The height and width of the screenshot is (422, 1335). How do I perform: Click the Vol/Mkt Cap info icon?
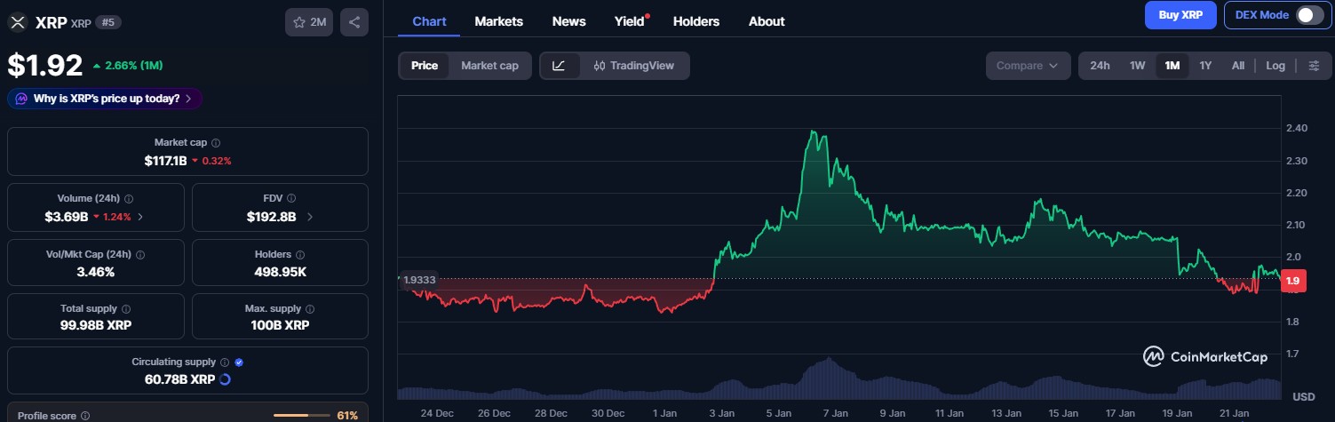[141, 255]
